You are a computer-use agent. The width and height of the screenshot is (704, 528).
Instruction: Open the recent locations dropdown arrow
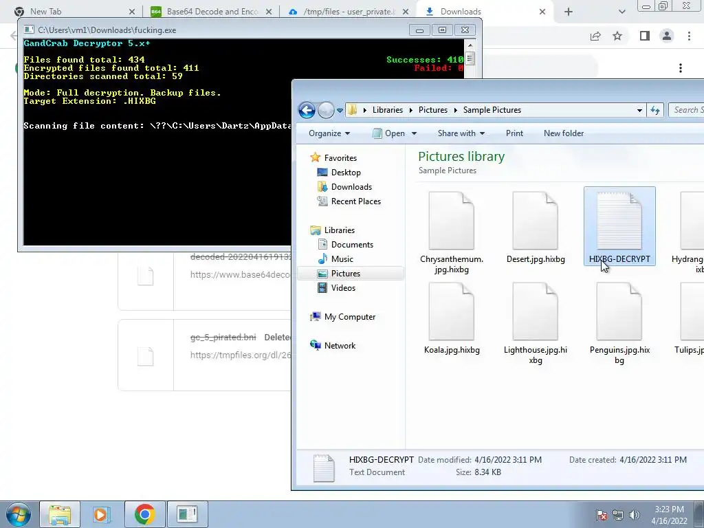tap(340, 111)
